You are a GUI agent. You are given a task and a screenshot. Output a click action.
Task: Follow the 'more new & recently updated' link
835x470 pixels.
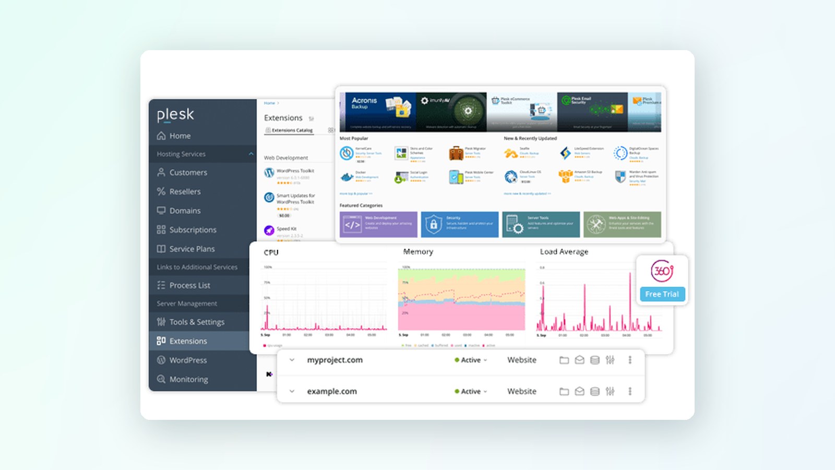tap(527, 194)
